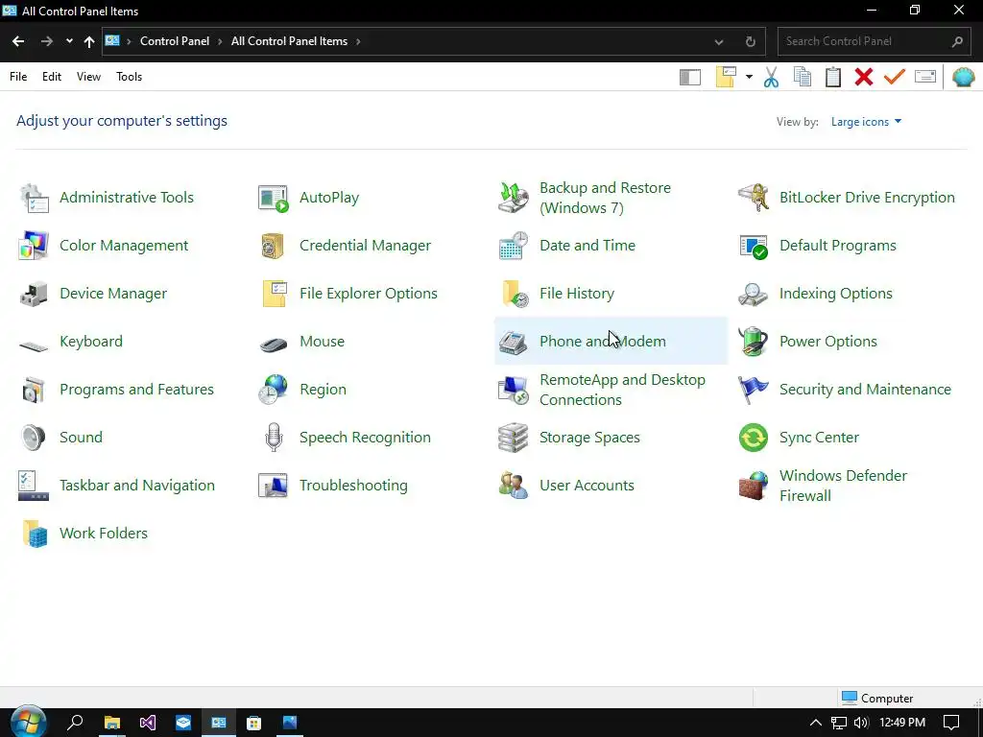Image resolution: width=983 pixels, height=737 pixels.
Task: Open RemoteApp and Desktop Connections icon
Action: pyautogui.click(x=514, y=390)
